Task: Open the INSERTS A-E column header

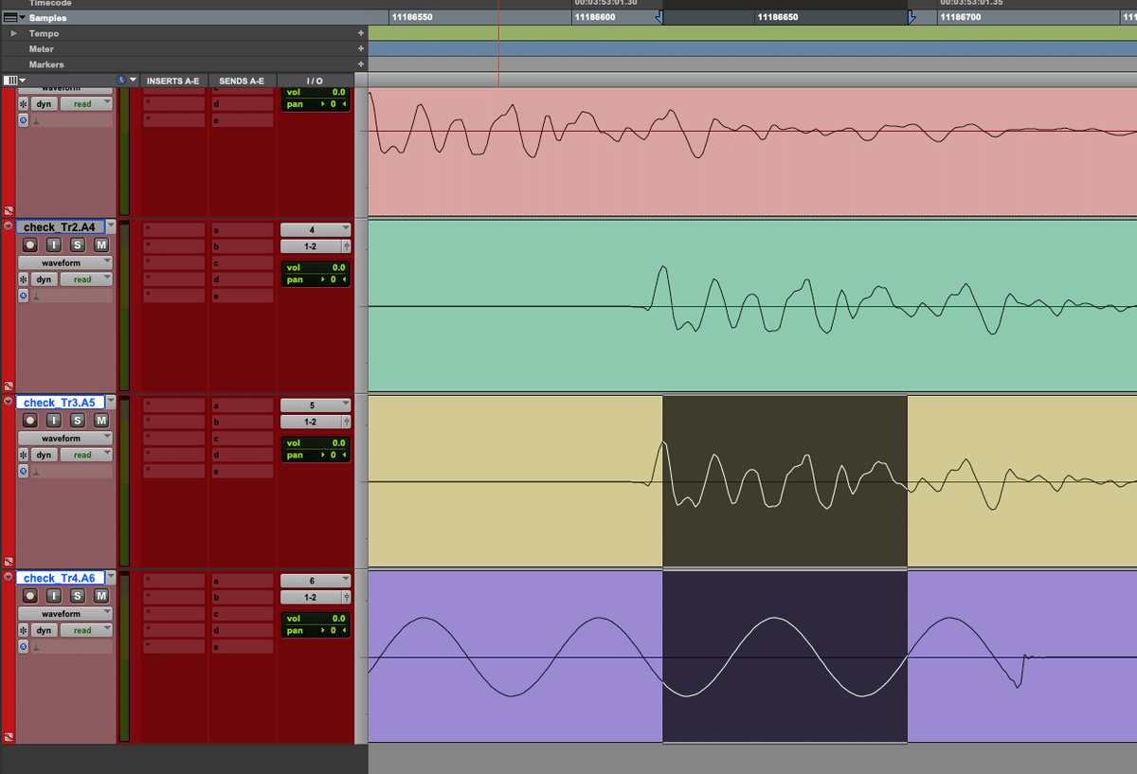Action: click(173, 81)
